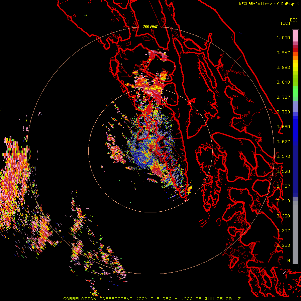
Task: Click the 0.840 scale value
Action: click(283, 82)
